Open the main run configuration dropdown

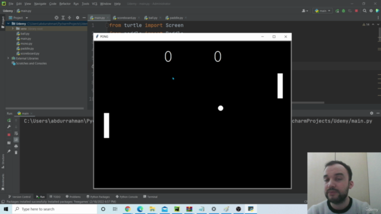pyautogui.click(x=323, y=11)
